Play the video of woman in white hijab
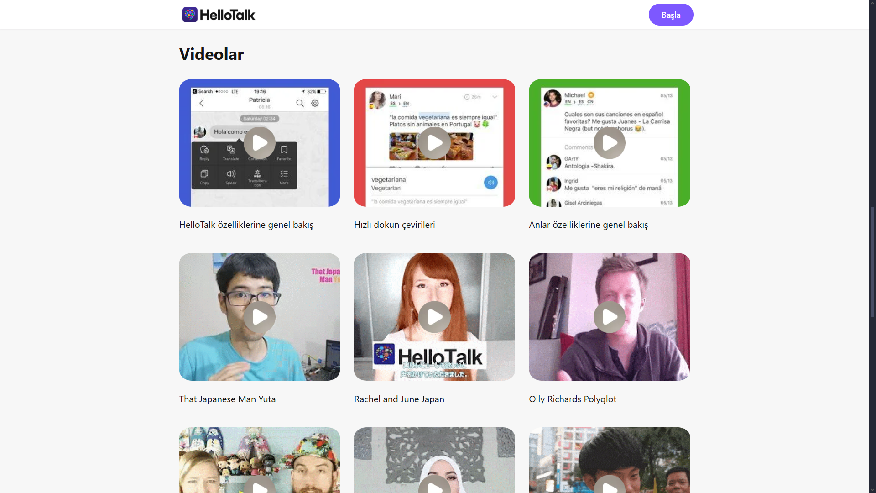Screen dimensions: 876x493 (x=434, y=486)
